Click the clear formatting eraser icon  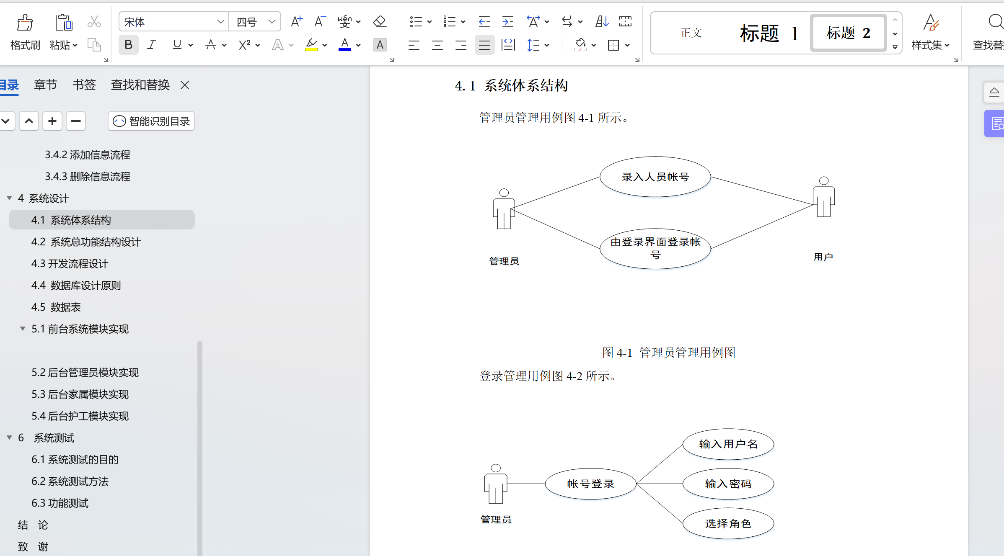click(x=379, y=21)
